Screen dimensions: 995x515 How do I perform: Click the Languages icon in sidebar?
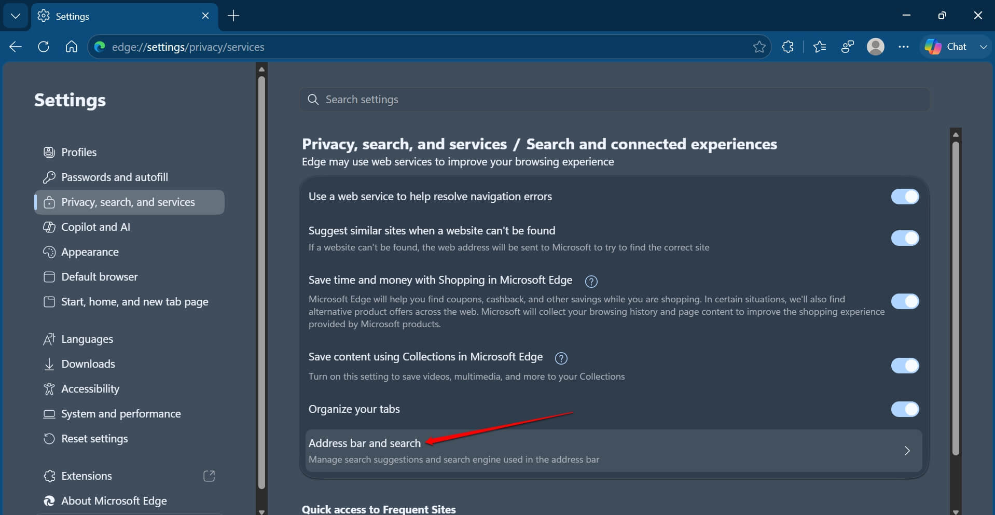click(49, 339)
